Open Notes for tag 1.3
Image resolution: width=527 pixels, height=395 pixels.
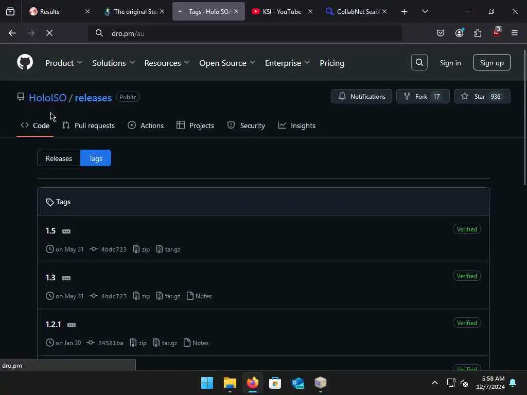coord(199,296)
